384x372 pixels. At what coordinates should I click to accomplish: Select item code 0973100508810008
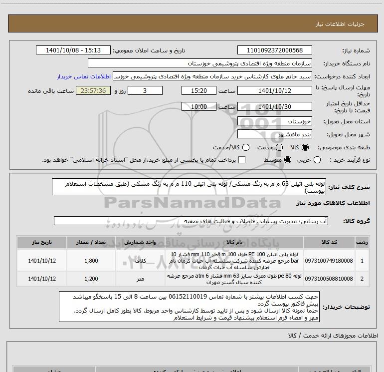point(329,279)
